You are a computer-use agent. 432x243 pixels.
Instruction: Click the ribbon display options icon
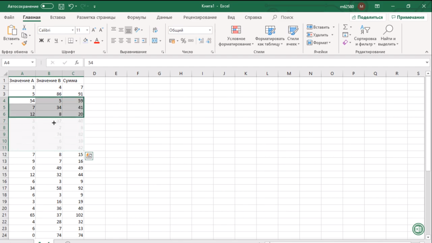(x=377, y=6)
